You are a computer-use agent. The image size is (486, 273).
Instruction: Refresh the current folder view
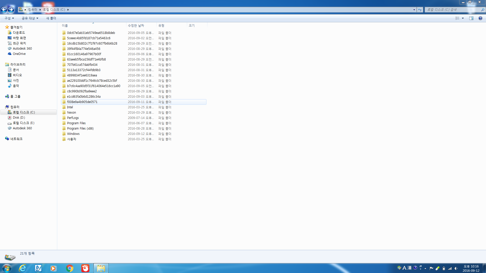click(420, 10)
